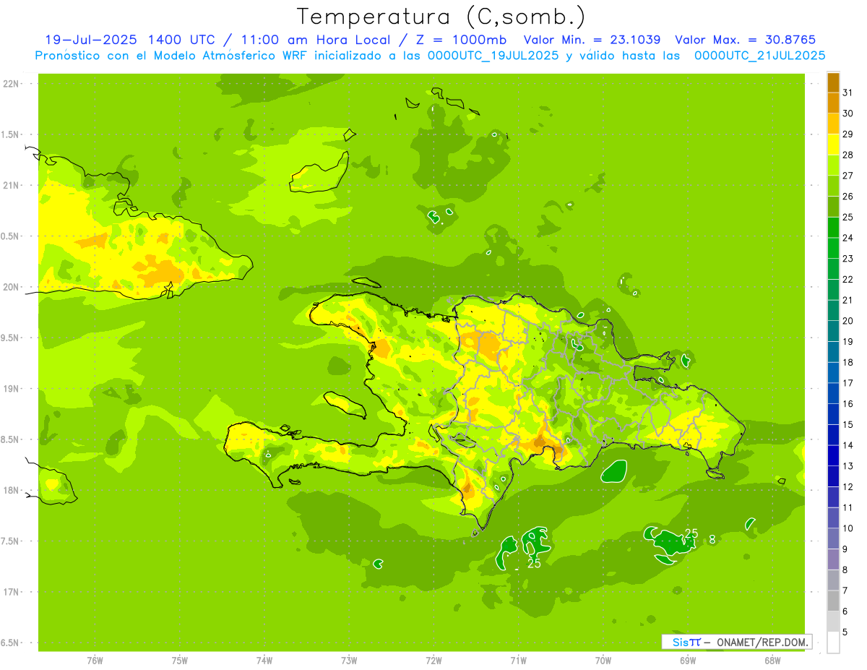Click the legend value '17'
This screenshot has height=670, width=867.
coord(847,383)
